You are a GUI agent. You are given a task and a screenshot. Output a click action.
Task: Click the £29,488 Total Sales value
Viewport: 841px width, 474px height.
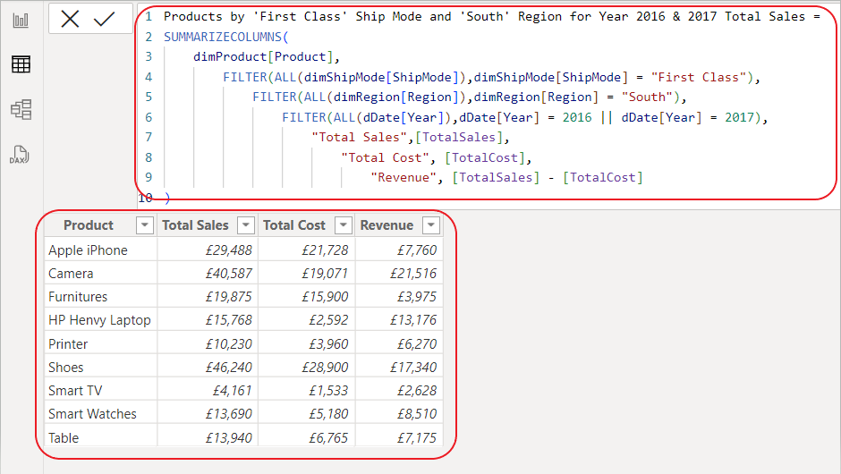click(x=228, y=250)
